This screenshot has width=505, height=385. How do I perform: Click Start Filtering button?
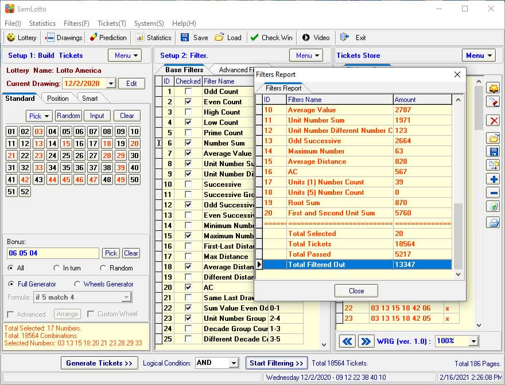277,363
